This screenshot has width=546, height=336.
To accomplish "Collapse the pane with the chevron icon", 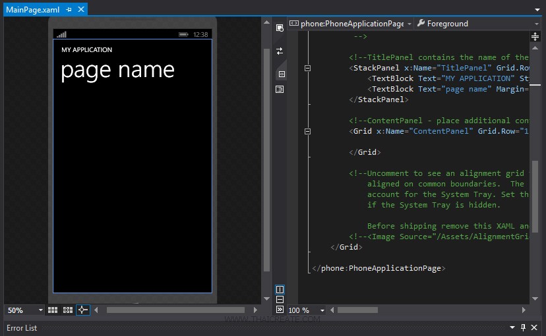I will pyautogui.click(x=280, y=309).
